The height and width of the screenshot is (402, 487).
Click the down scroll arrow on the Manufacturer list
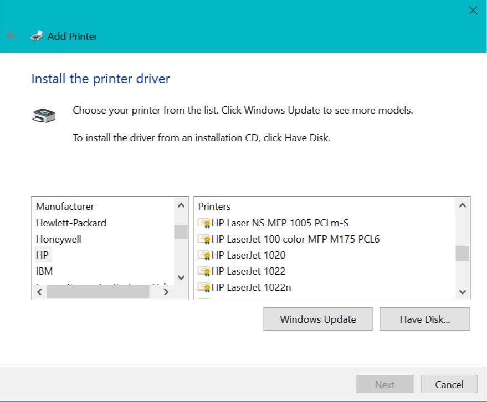tap(181, 277)
